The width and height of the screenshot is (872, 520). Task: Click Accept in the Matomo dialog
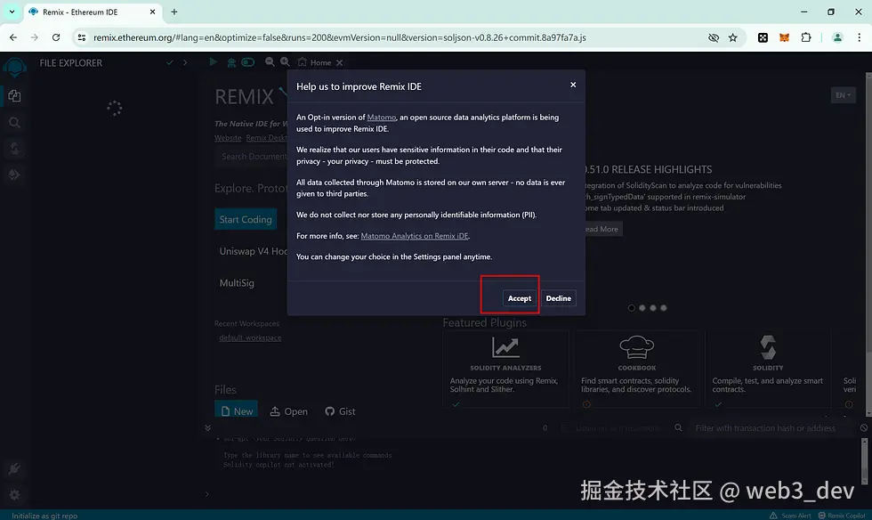520,298
